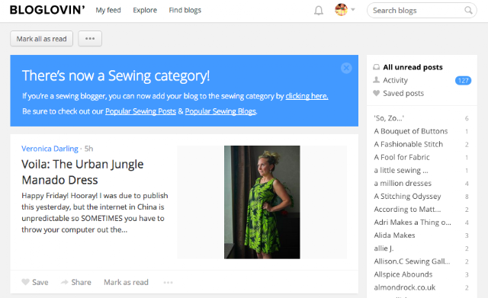Dismiss the Sewing category banner
488x298 pixels.
[346, 68]
